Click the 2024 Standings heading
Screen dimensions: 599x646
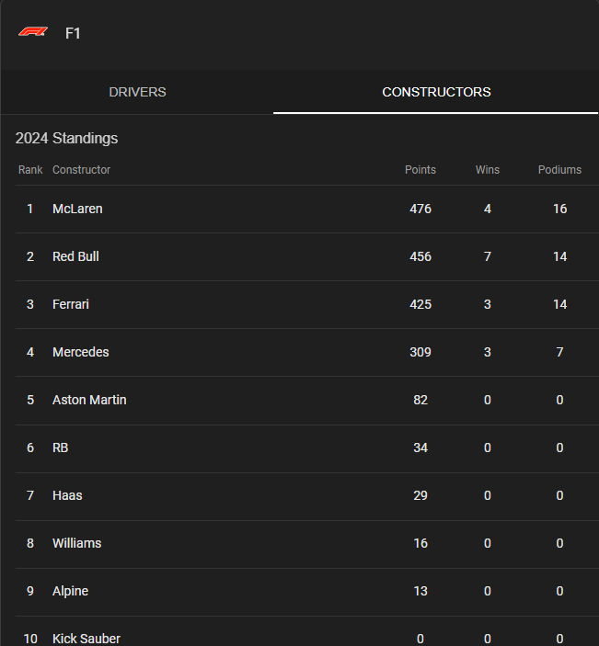click(66, 139)
